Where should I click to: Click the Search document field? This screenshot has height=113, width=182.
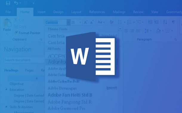pos(24,60)
